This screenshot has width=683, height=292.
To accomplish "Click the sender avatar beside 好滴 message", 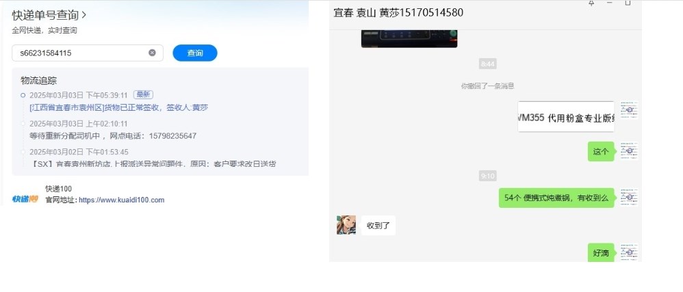I will point(628,252).
